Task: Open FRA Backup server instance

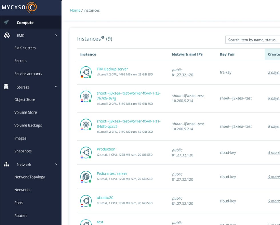Action: click(112, 69)
